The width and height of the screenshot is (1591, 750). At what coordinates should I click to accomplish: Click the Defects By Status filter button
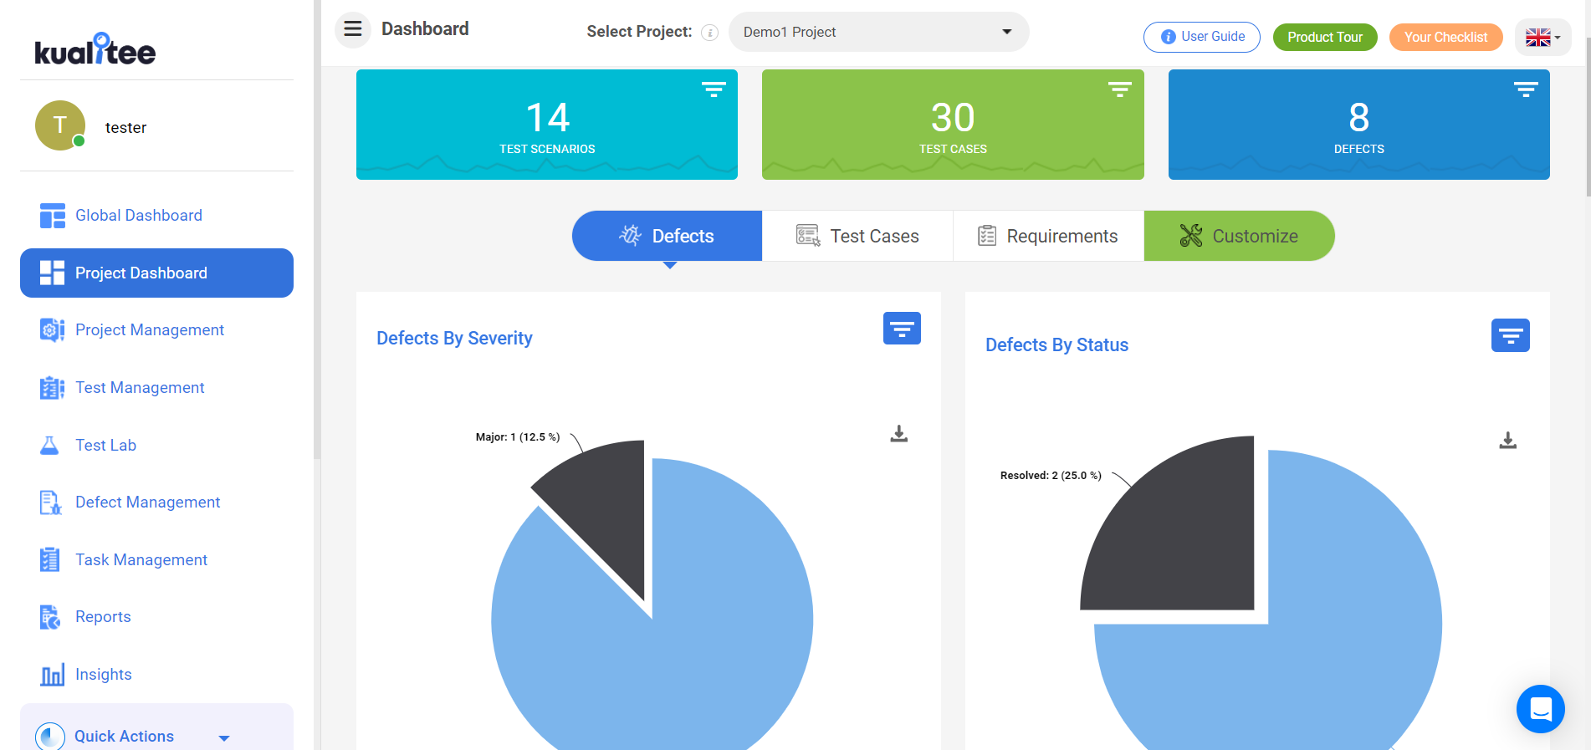1510,335
